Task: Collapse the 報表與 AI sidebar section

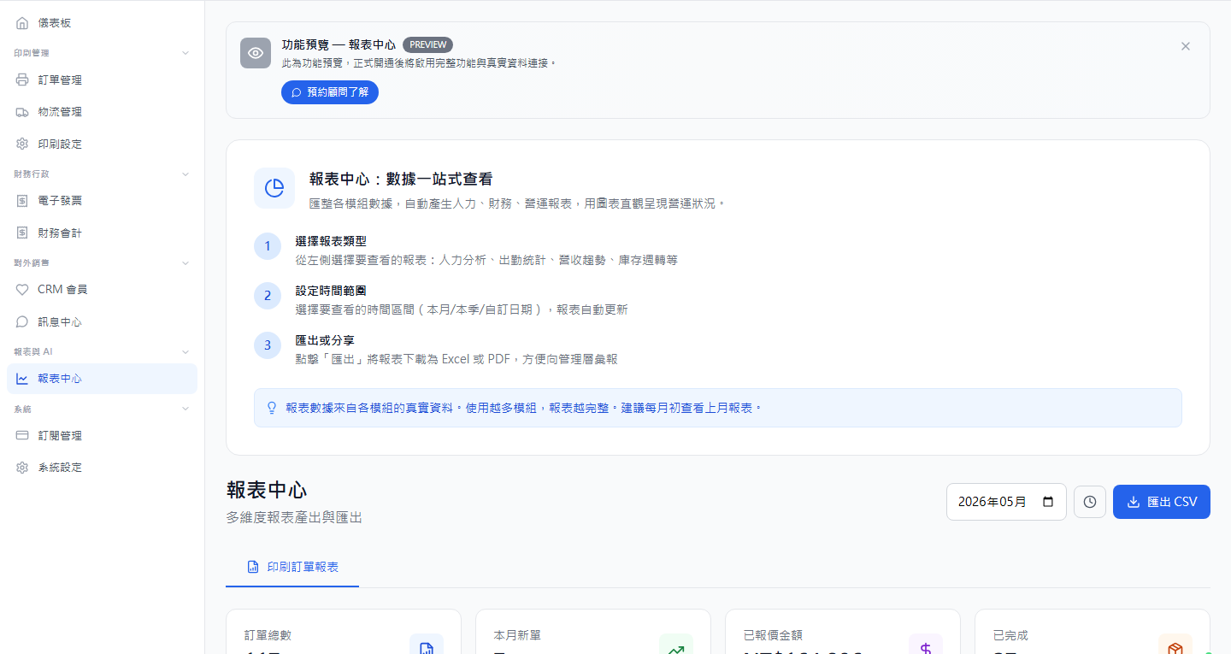Action: tap(186, 351)
